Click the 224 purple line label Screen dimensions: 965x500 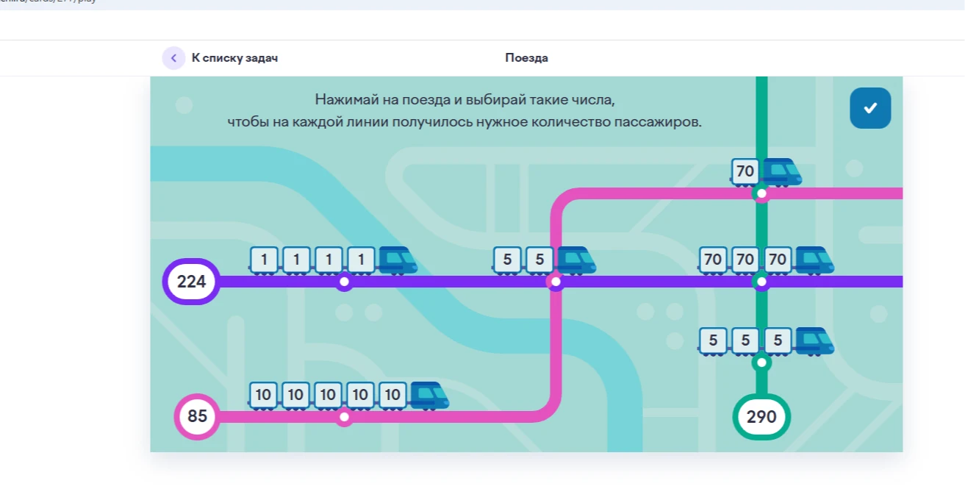pyautogui.click(x=191, y=282)
